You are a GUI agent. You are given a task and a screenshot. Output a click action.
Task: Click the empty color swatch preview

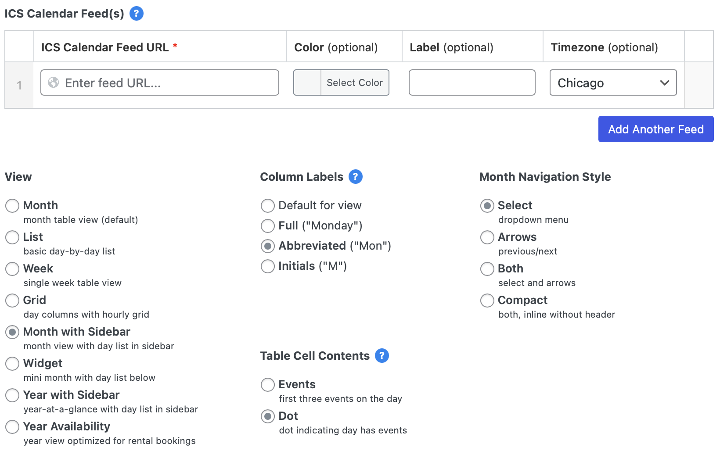(x=307, y=82)
